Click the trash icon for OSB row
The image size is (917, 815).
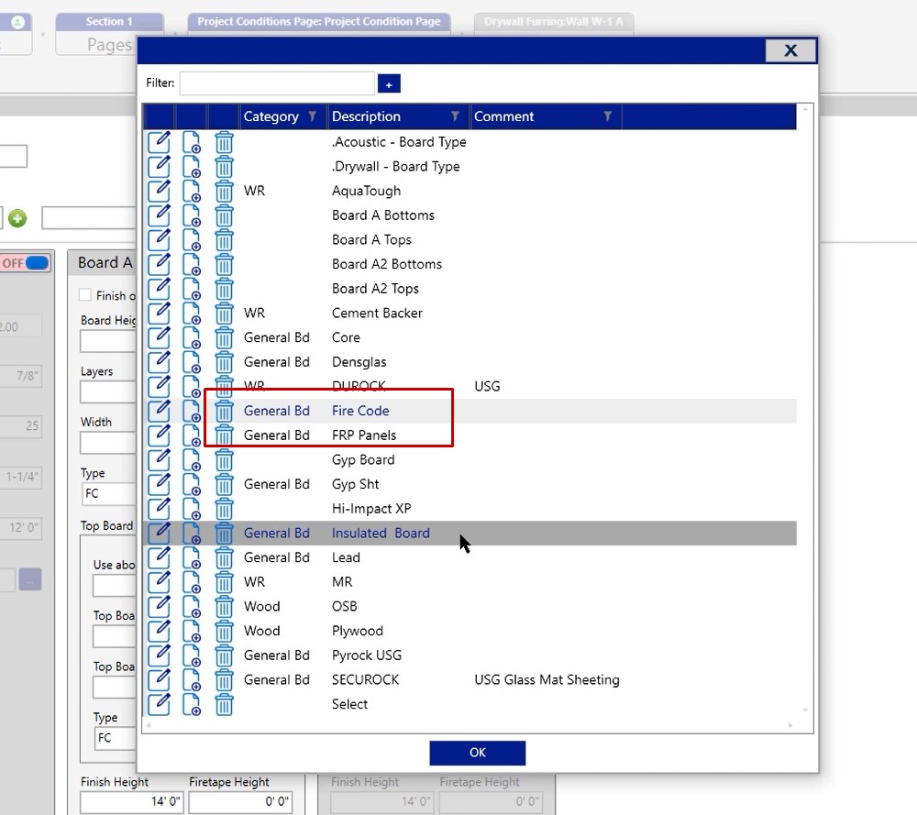pos(224,607)
